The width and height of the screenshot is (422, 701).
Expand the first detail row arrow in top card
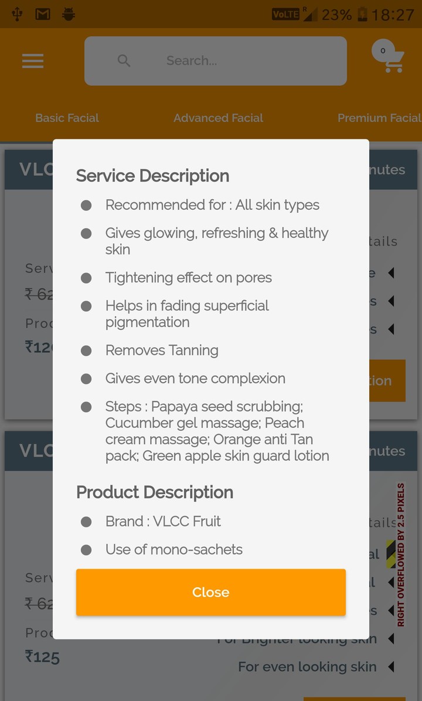click(x=391, y=273)
